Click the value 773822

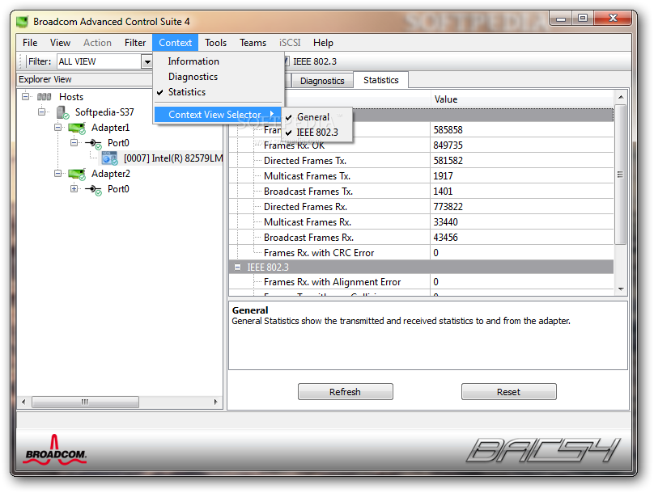click(448, 207)
